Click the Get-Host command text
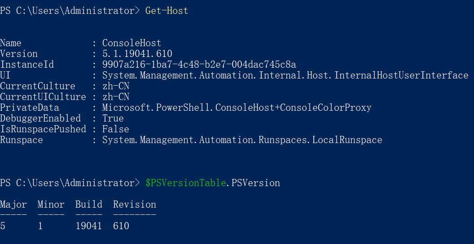Screen dimensions: 474x244 pos(167,11)
